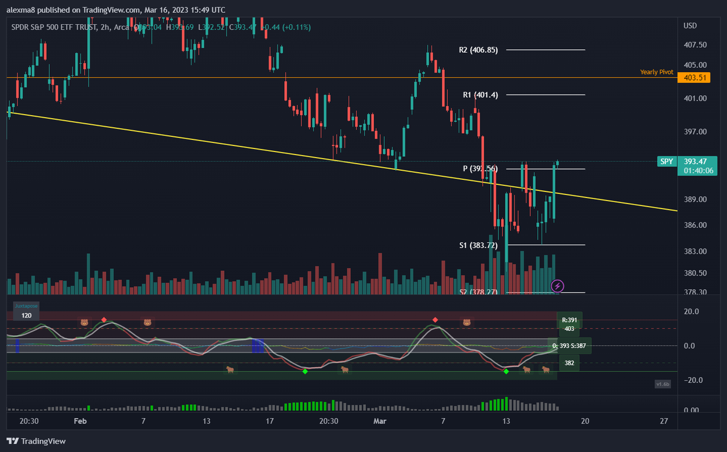The height and width of the screenshot is (452, 727).
Task: Click the 20 date label on the time axis
Action: coord(585,421)
